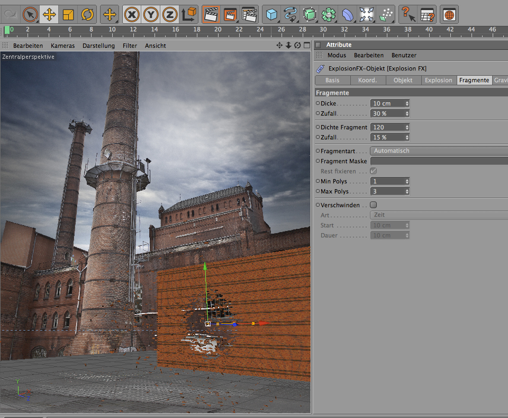Activate the Rotate tool
The image size is (508, 418).
[x=87, y=14]
